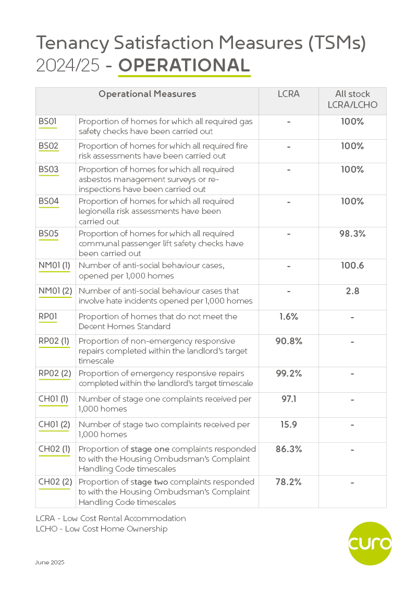The image size is (417, 591).
Task: Open the BS02 measure link
Action: [x=48, y=146]
